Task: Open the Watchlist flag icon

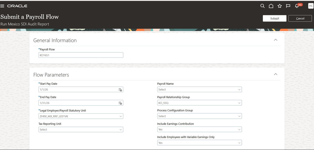Action: click(288, 6)
